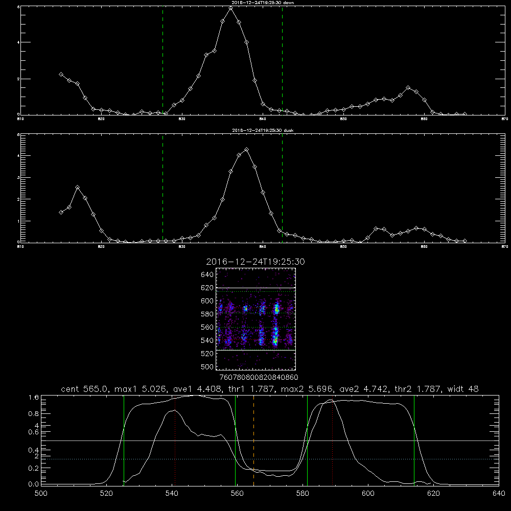This screenshot has width=511, height=511.
Task: Select the 'ave2 4.742' statistic text
Action: (x=363, y=389)
